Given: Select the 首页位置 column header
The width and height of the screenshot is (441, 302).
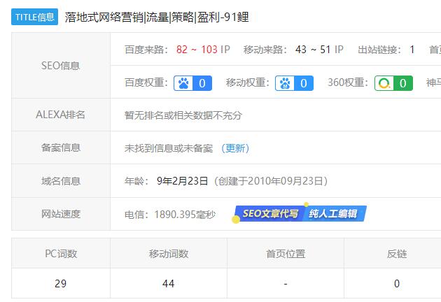Looking at the screenshot, I should tap(286, 254).
